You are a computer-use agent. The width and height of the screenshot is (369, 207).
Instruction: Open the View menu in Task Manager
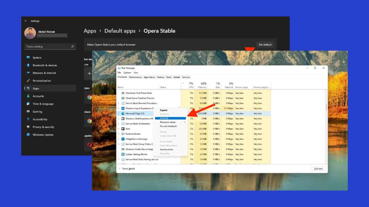click(x=136, y=73)
